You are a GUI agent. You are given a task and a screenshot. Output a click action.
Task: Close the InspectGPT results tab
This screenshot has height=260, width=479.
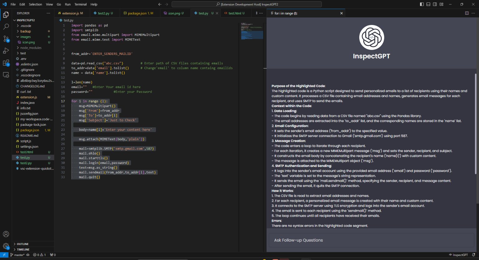[x=341, y=13]
